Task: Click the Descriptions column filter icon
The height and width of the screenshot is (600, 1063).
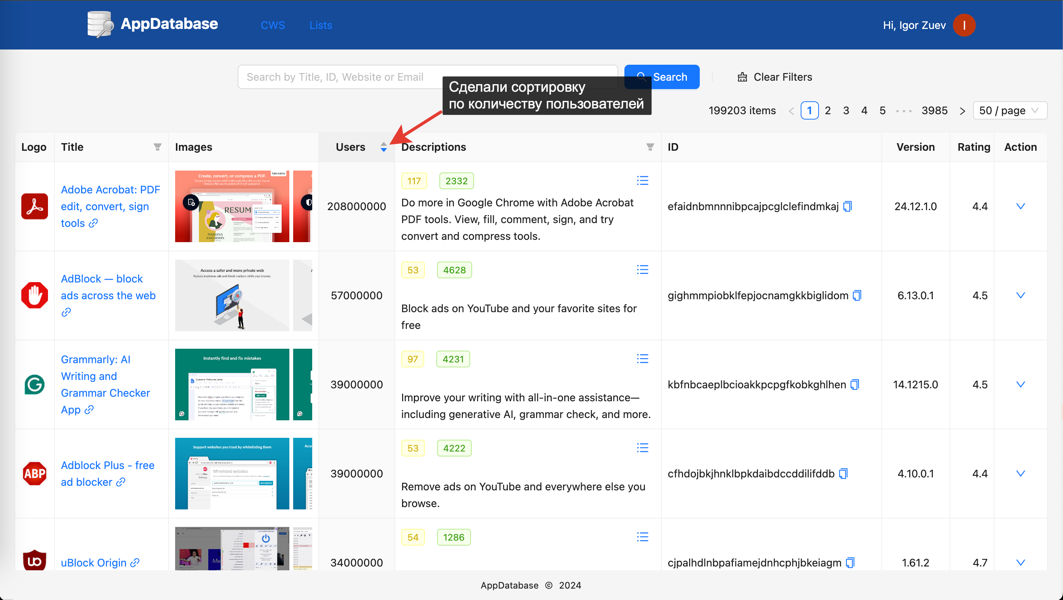Action: click(x=650, y=147)
